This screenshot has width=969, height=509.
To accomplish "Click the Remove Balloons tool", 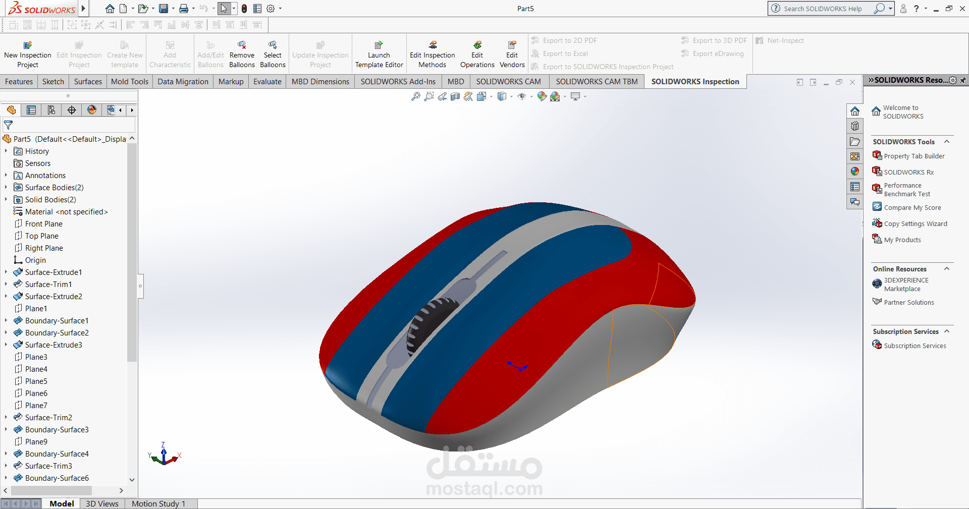I will coord(242,53).
